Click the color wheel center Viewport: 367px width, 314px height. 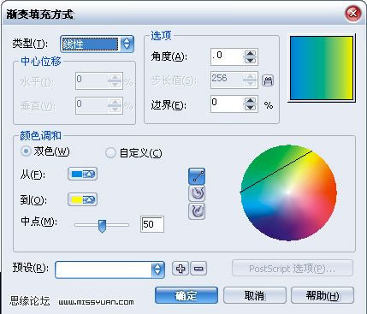(x=288, y=193)
